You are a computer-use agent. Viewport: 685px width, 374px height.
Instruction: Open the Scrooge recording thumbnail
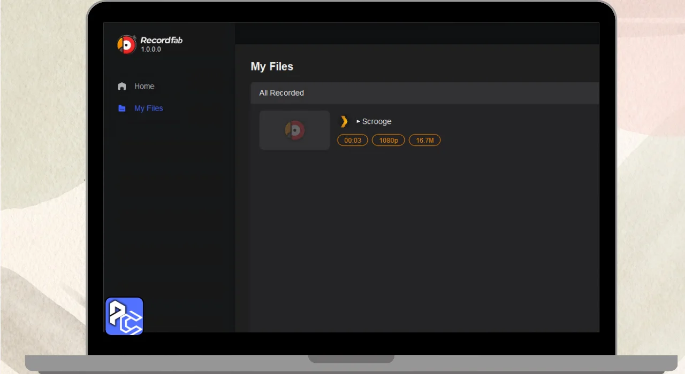tap(295, 130)
